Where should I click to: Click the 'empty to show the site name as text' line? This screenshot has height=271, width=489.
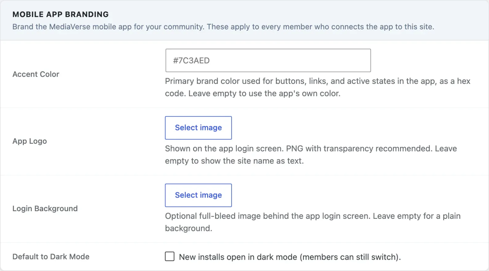click(234, 161)
